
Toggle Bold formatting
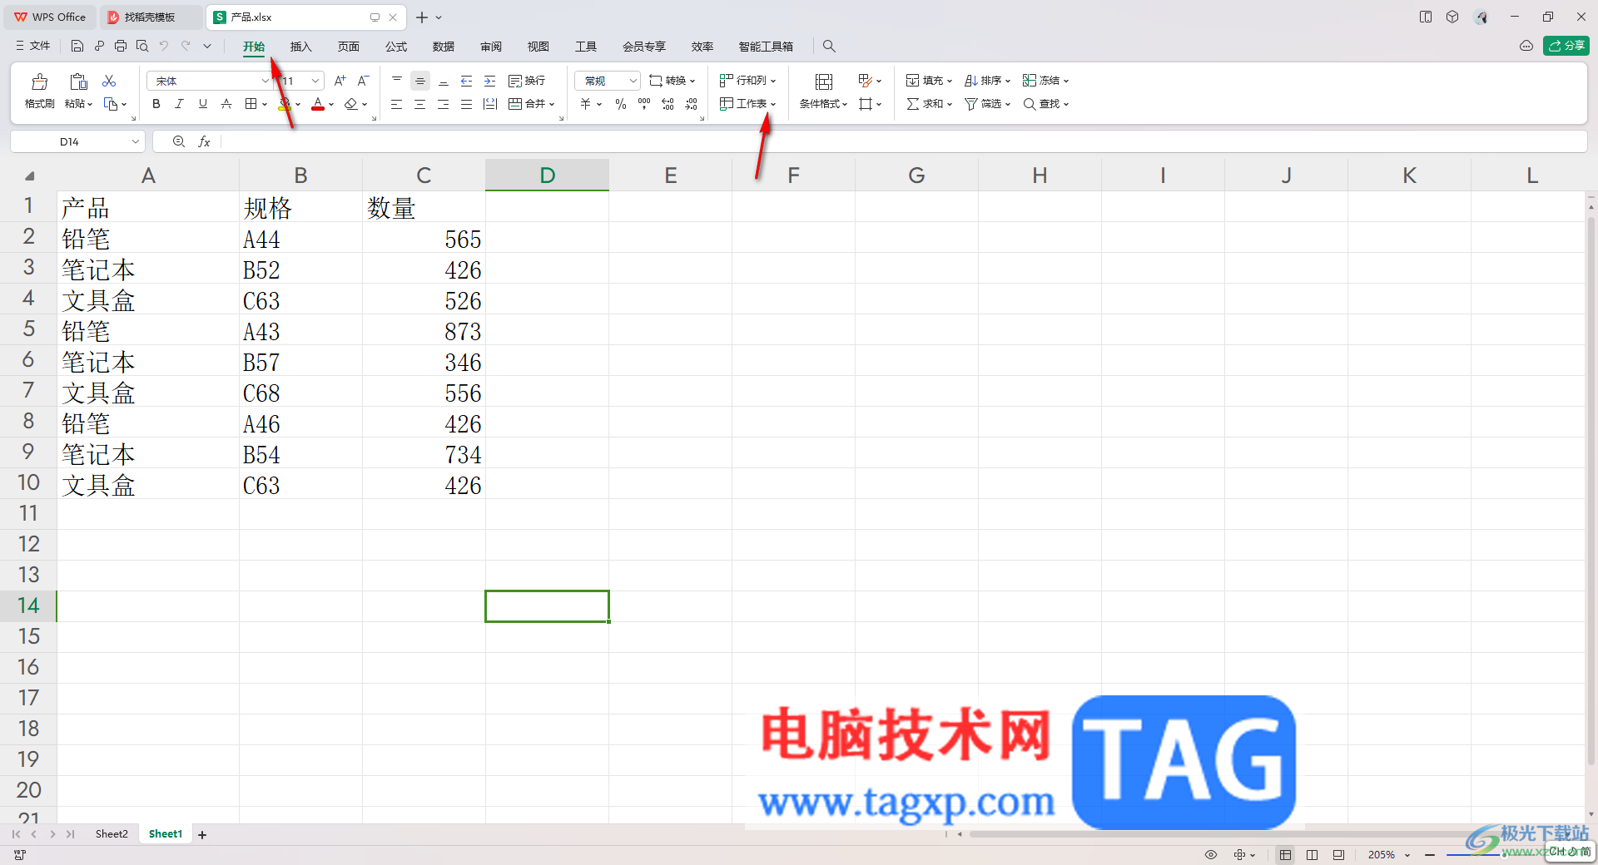pyautogui.click(x=156, y=104)
